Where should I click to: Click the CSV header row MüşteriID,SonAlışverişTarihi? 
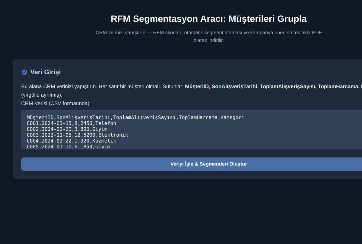[135, 117]
